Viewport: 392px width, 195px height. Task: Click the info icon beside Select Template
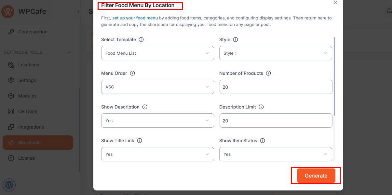coord(141,40)
